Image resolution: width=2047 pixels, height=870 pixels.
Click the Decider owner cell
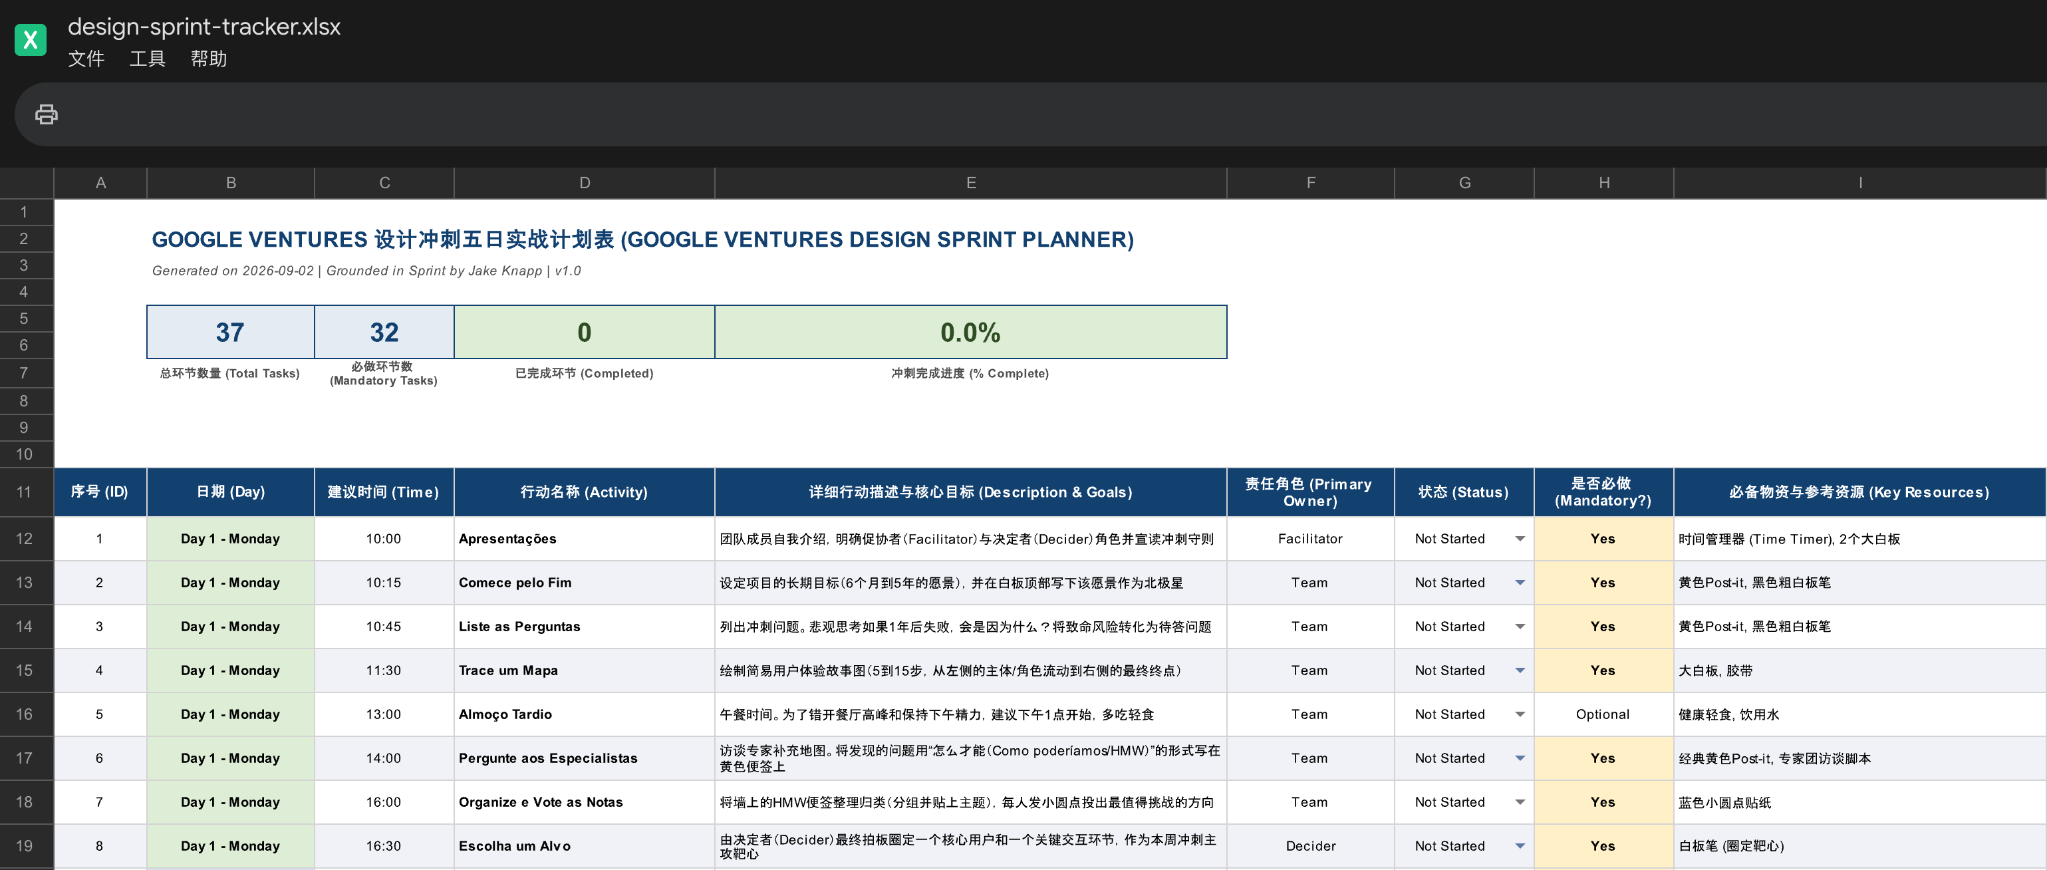click(x=1310, y=845)
